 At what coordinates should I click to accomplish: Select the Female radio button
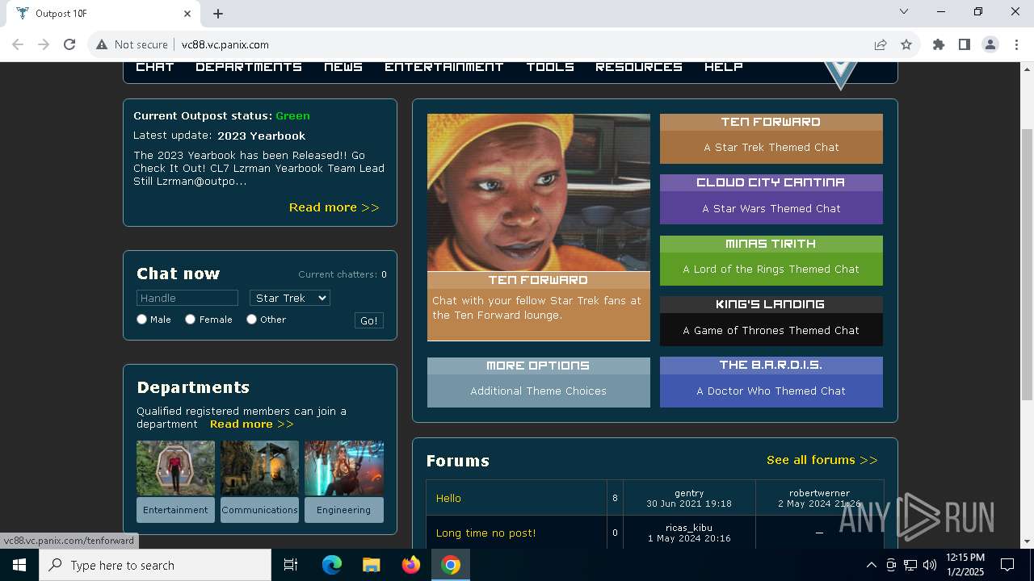[x=190, y=320]
